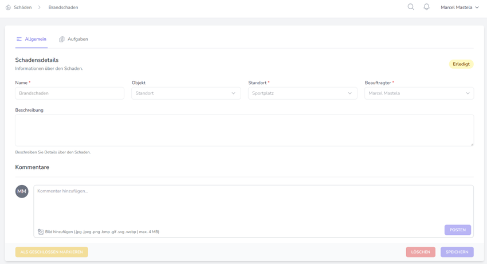Click the Aufgaben clipboard icon
487x264 pixels.
[62, 40]
